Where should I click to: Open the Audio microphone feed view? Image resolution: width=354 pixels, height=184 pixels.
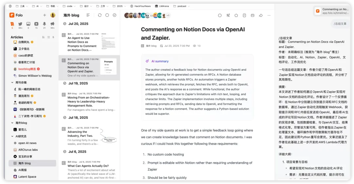(44, 24)
